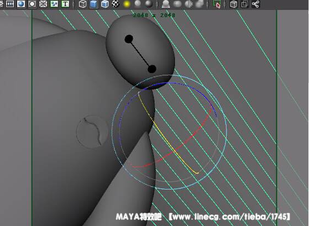Click the safe title T icon

coord(65,4)
